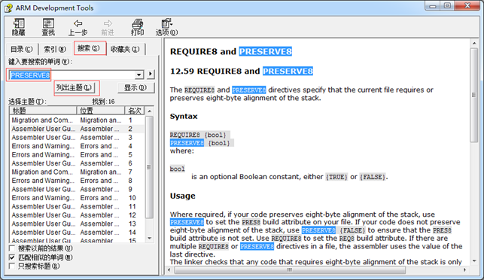Sort results by 名次 rank column header

coord(135,111)
